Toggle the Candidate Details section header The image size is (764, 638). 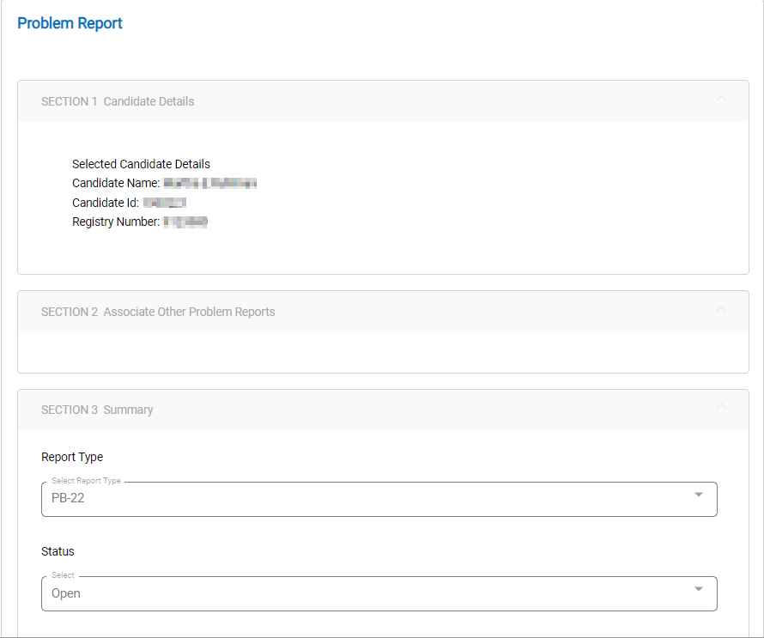118,101
